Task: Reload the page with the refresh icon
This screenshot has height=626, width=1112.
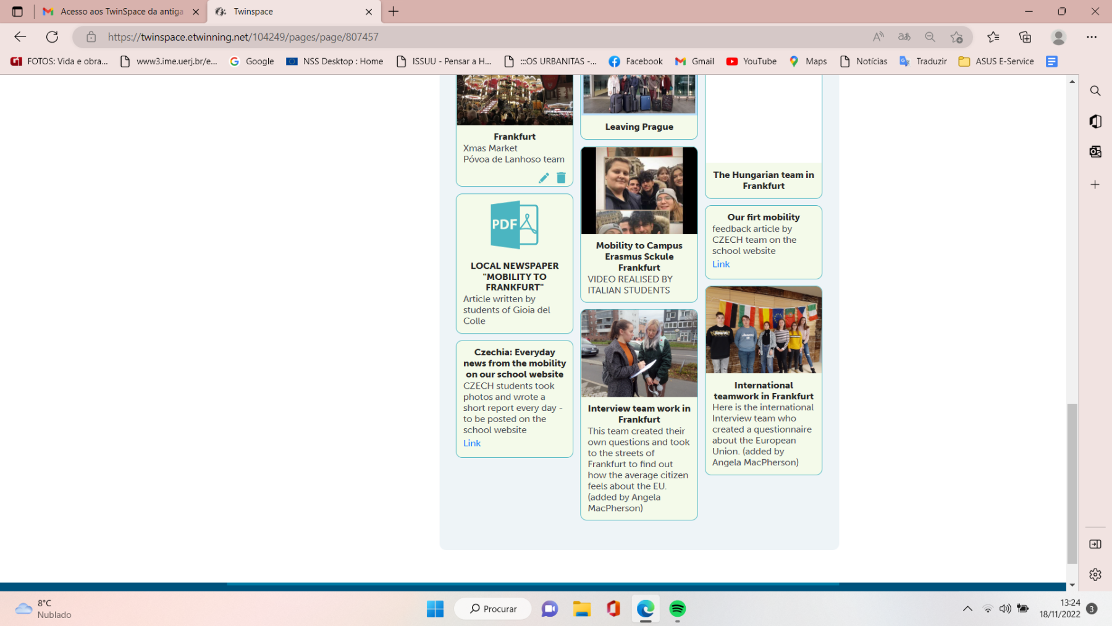Action: coord(52,37)
